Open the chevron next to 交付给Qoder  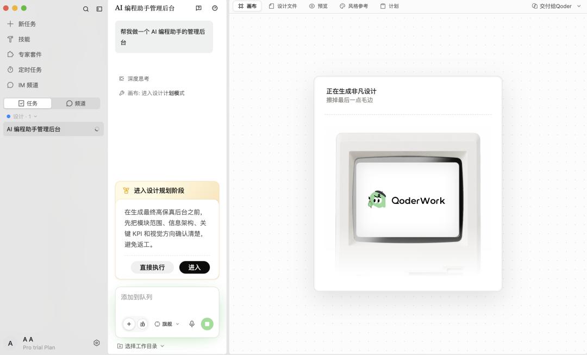point(579,6)
